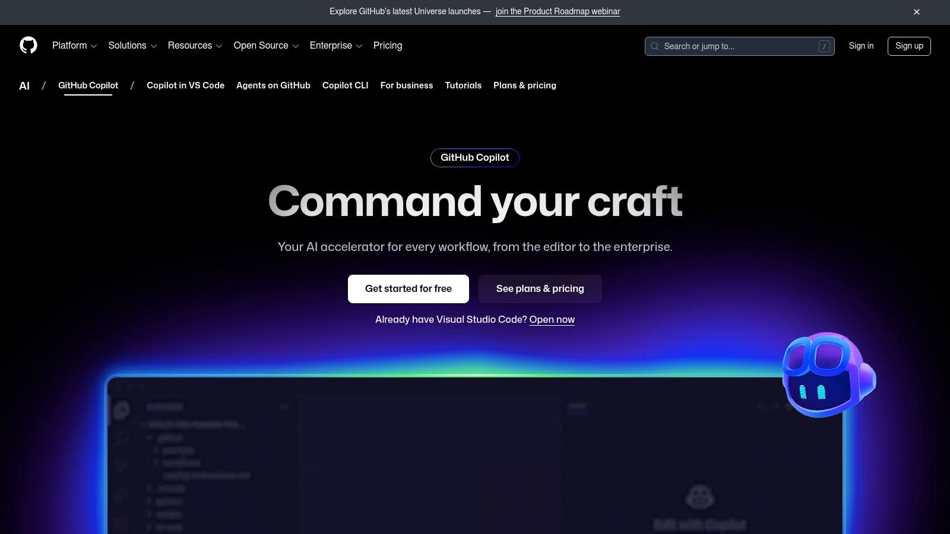Click the GitHub octocat logo
This screenshot has width=950, height=534.
click(28, 46)
